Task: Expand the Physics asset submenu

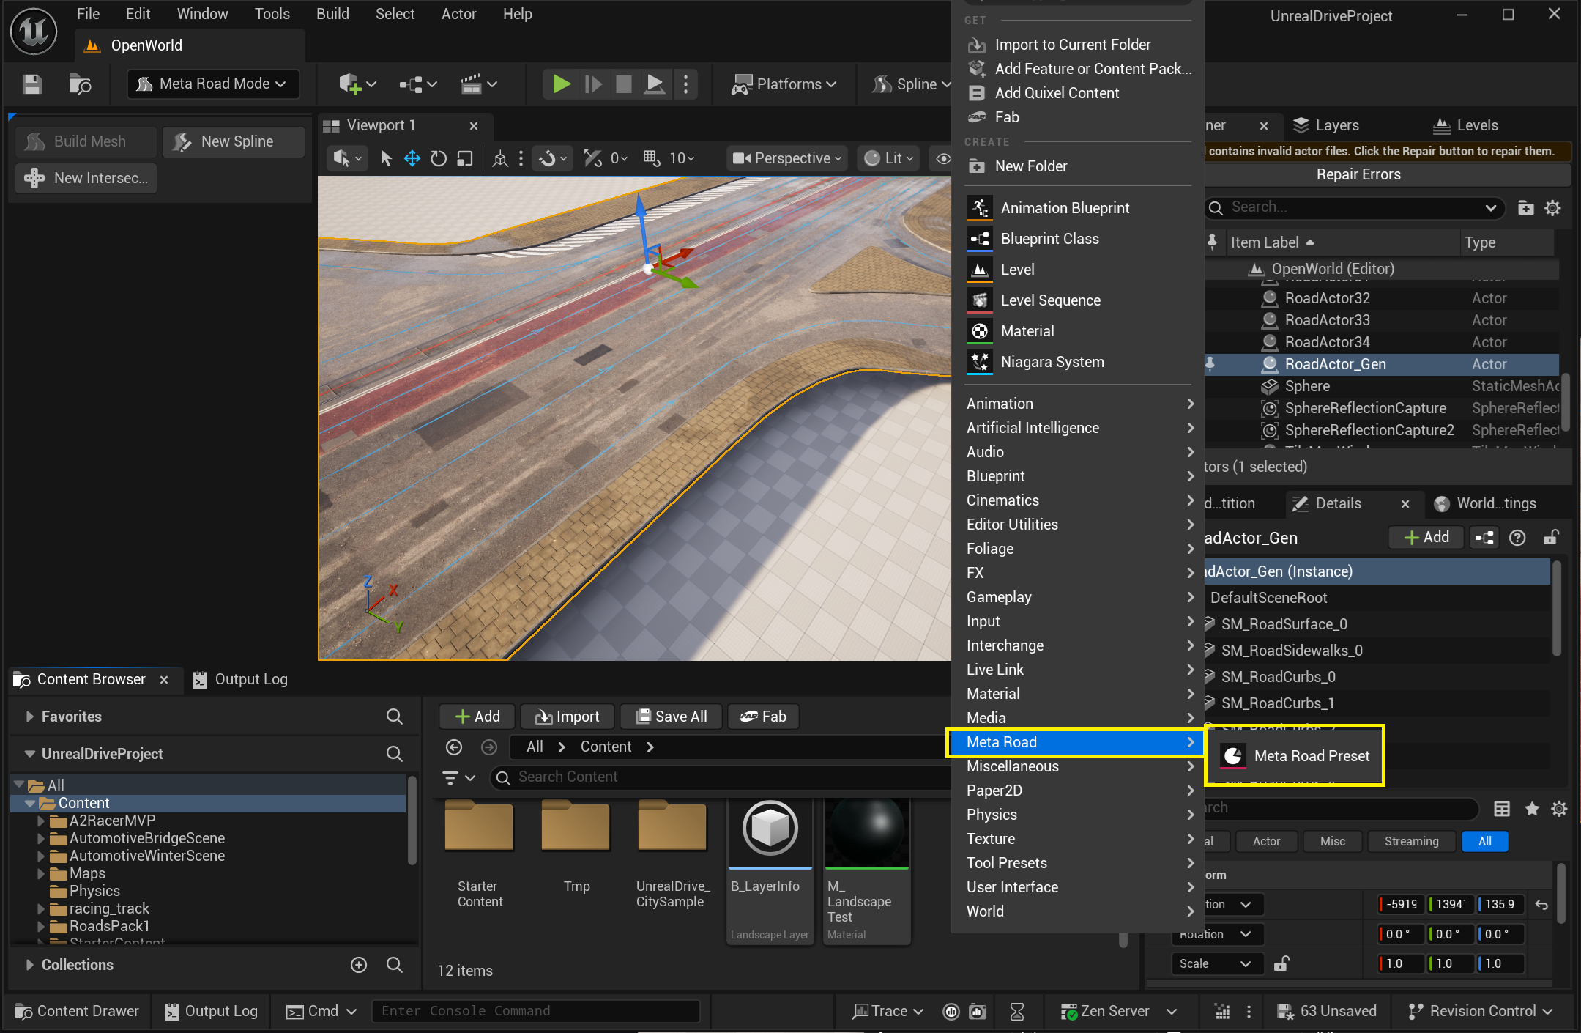Action: 1078,815
